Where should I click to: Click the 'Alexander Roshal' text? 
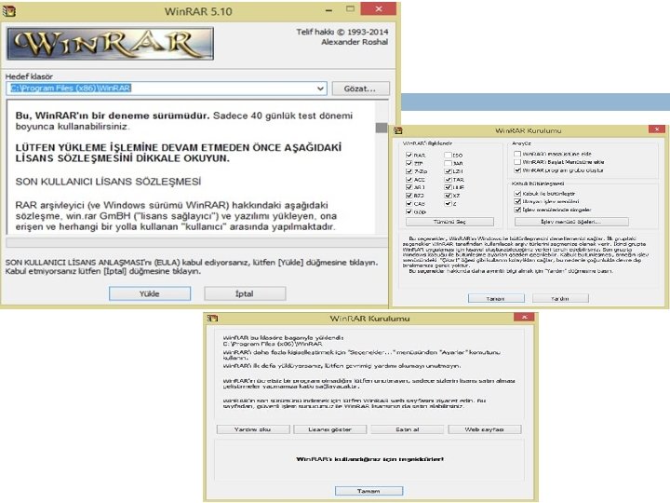coord(355,42)
